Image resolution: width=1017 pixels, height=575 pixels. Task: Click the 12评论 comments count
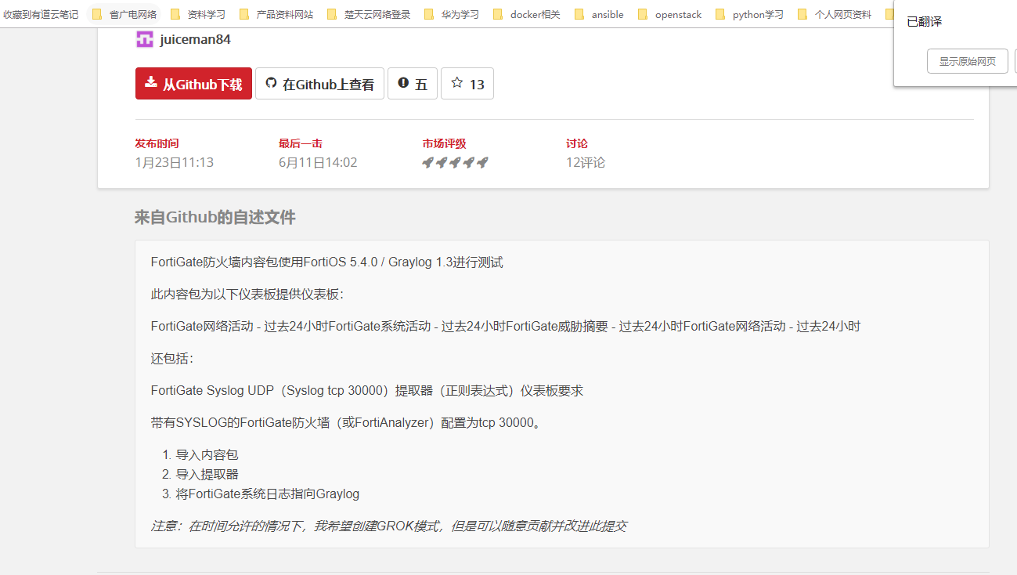click(x=586, y=163)
